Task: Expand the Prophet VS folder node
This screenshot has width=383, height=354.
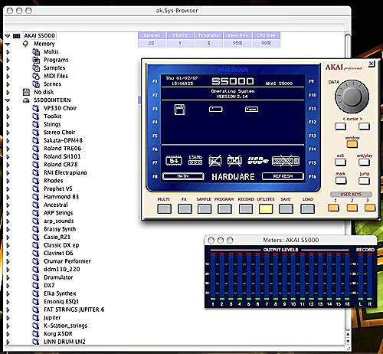Action: [8, 189]
